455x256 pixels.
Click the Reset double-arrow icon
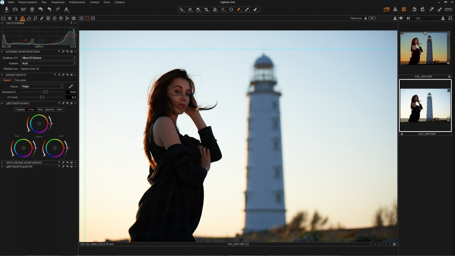coord(41,9)
